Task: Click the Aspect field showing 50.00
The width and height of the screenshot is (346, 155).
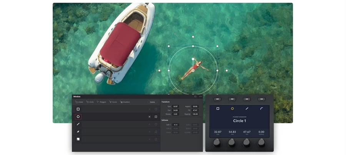Action: click(195, 107)
